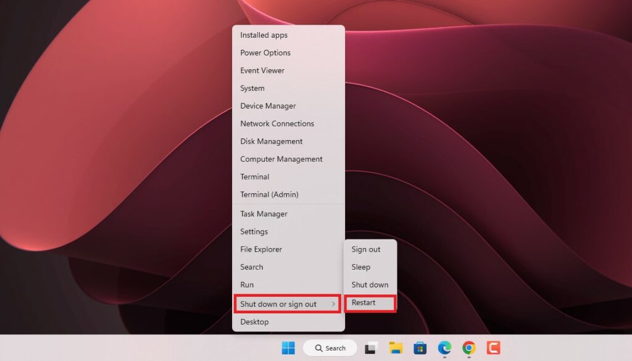Choose Sign out in the submenu
Viewport: 632px width, 361px height.
coord(370,249)
